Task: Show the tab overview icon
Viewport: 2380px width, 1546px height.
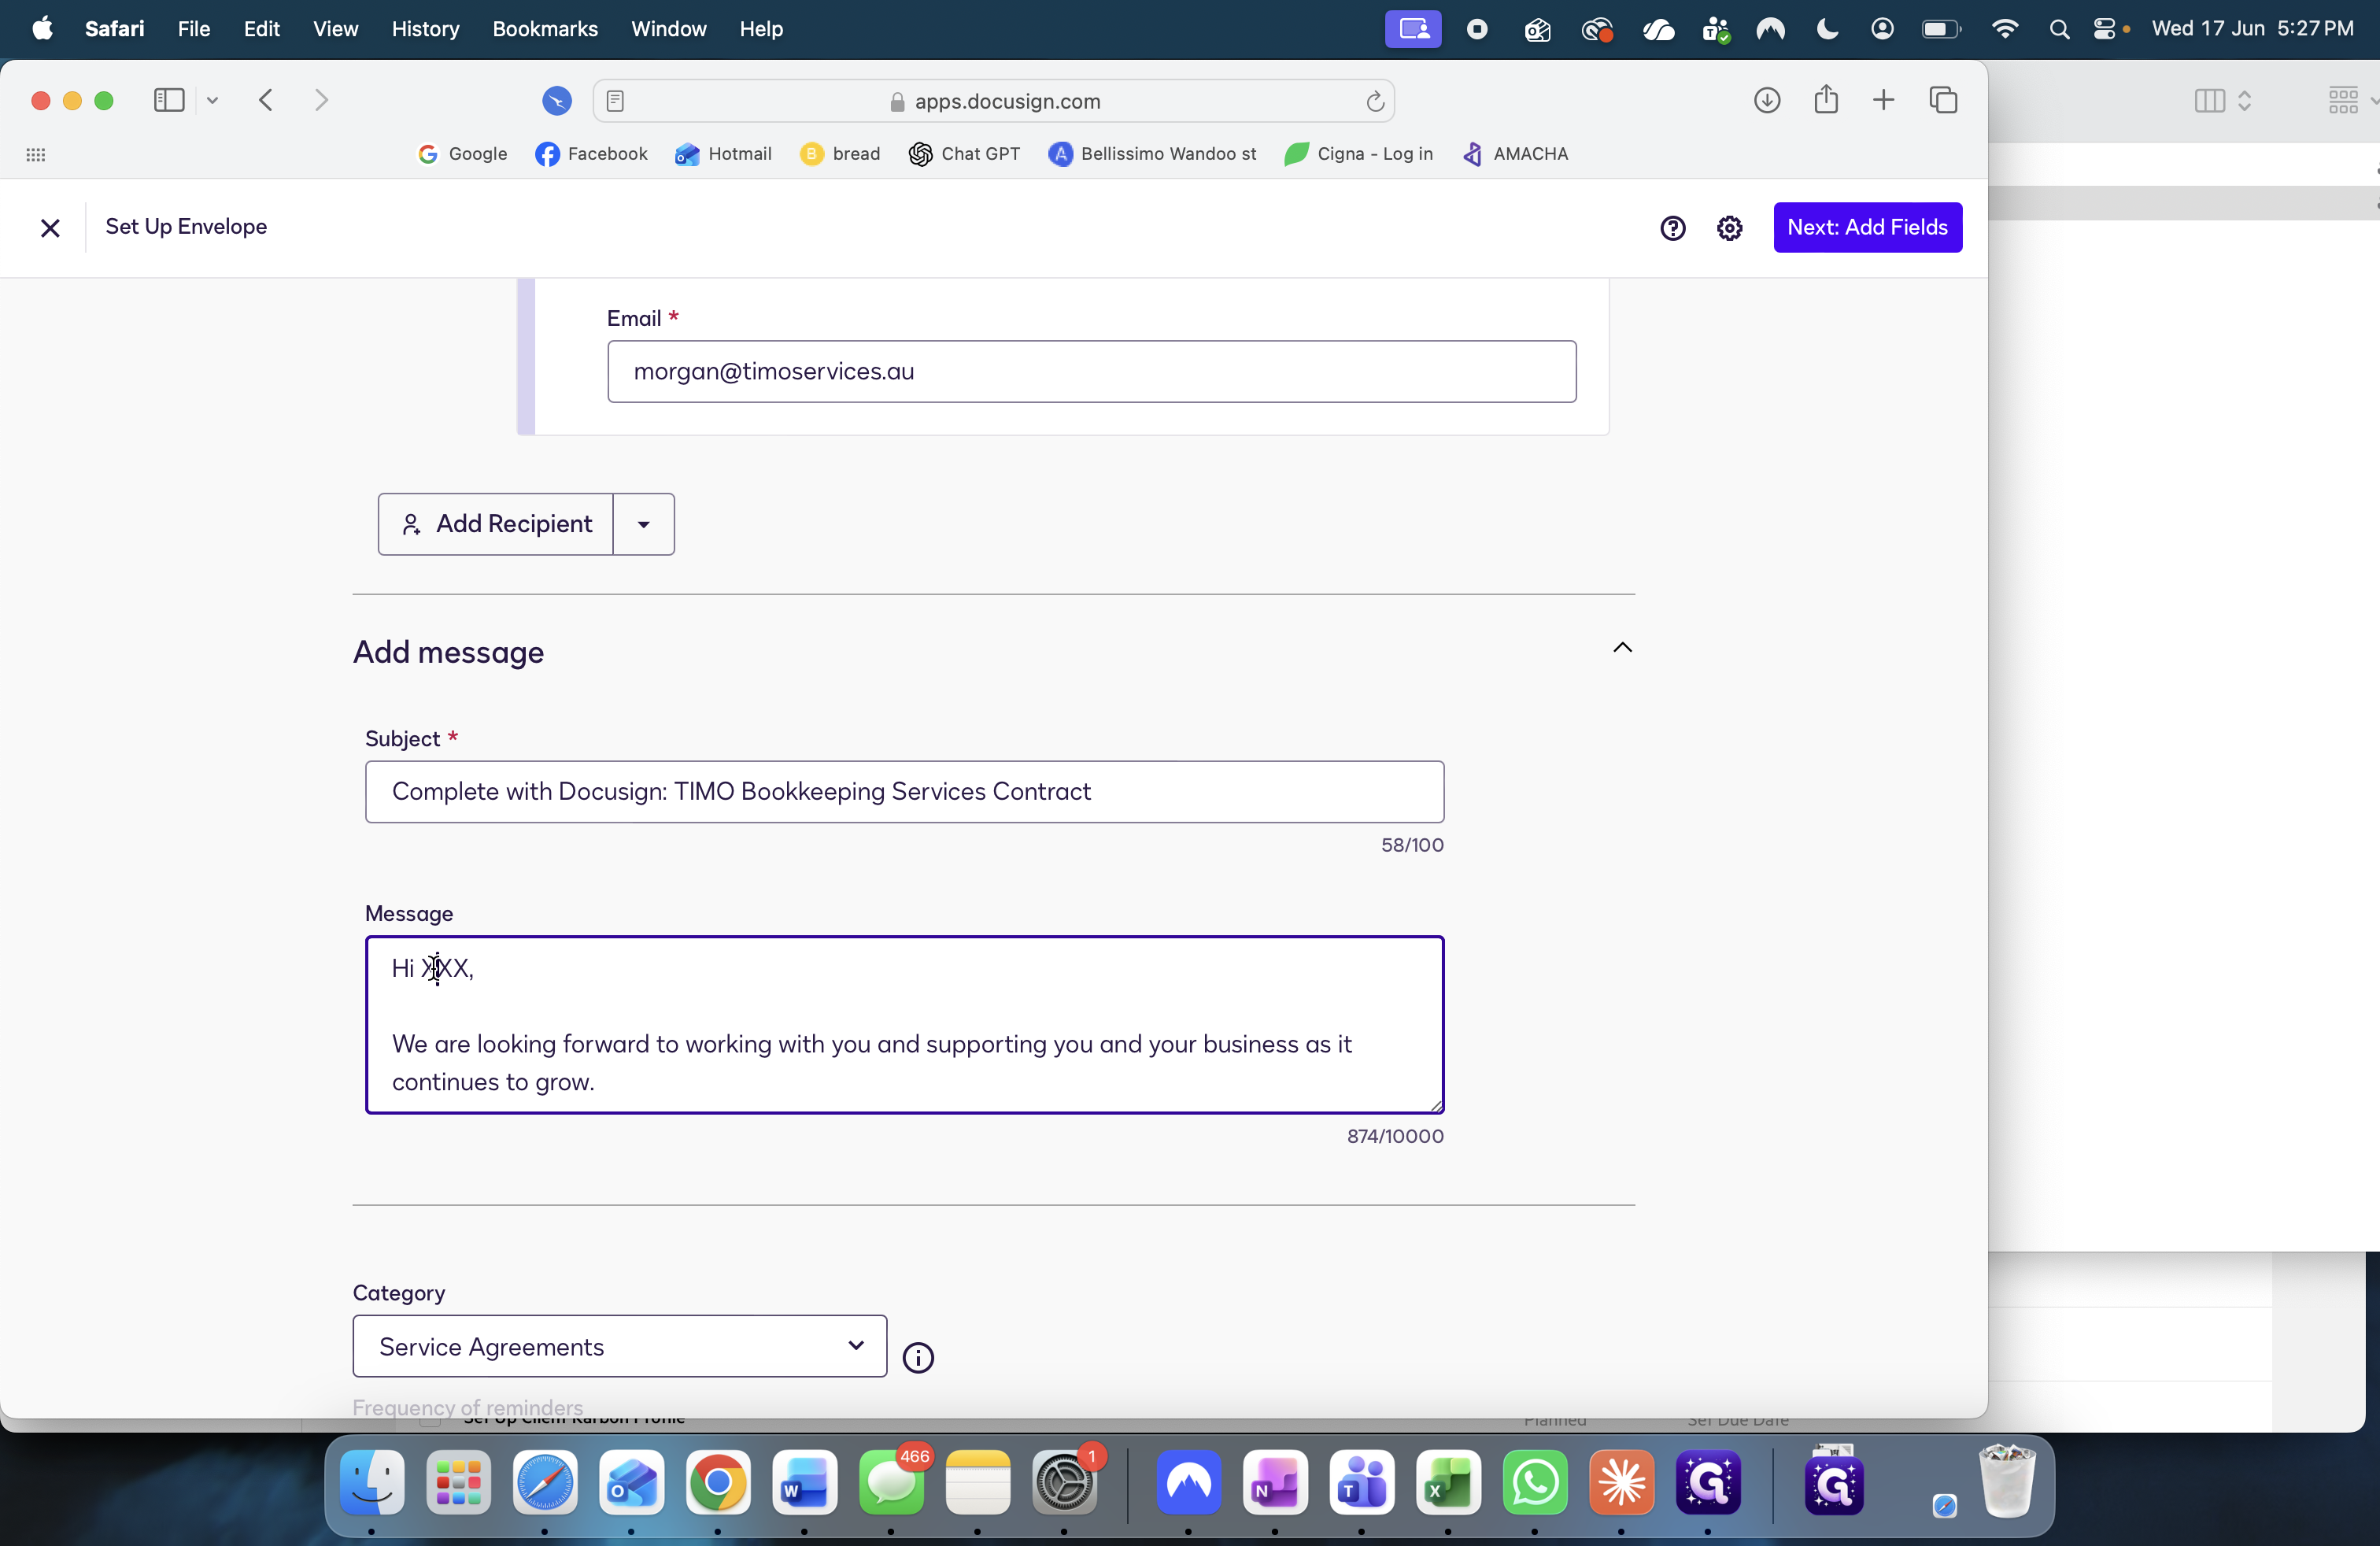Action: 1942,100
